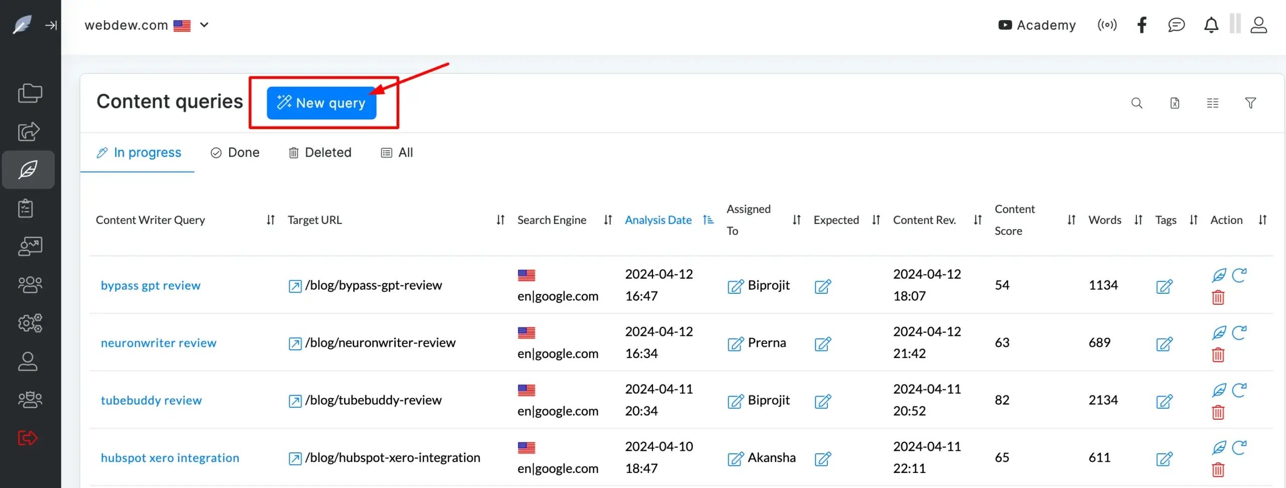Open the user account profile icon
The width and height of the screenshot is (1286, 488).
click(x=1258, y=25)
